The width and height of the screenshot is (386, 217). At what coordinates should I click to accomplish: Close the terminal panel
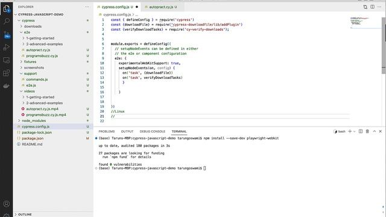(x=381, y=131)
